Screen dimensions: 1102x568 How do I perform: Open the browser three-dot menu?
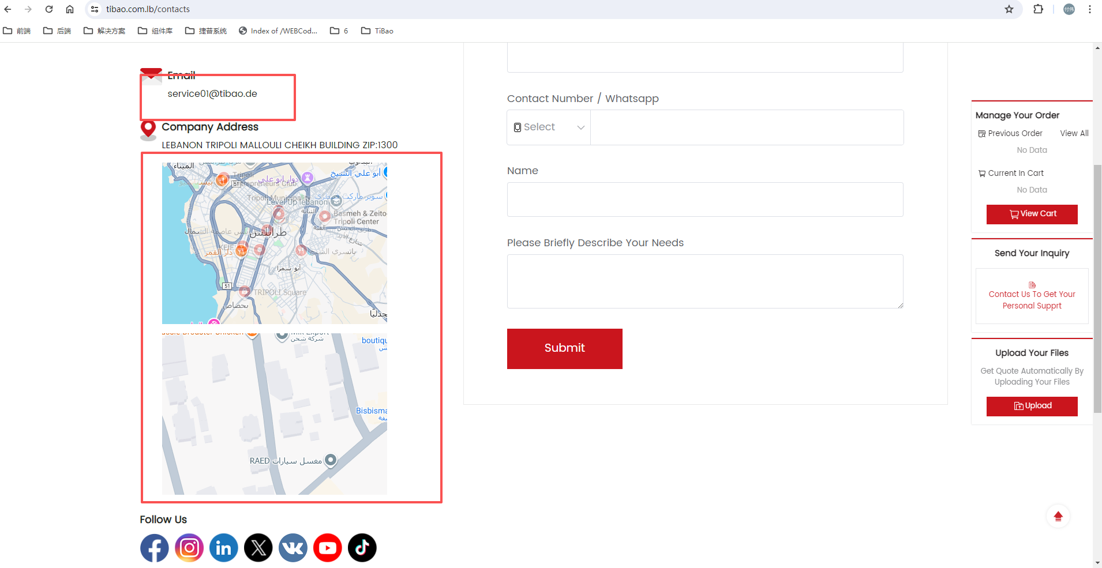[x=1089, y=9]
